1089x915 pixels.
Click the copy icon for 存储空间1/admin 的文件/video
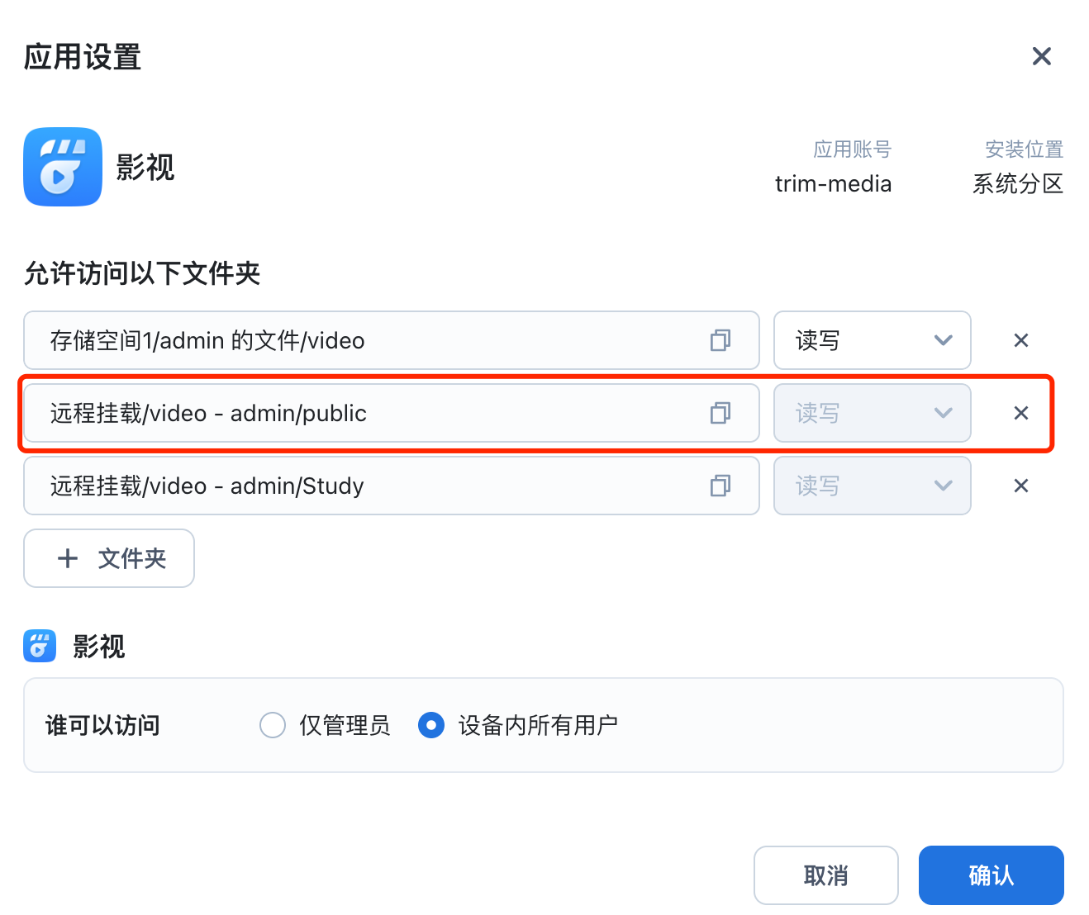pyautogui.click(x=720, y=340)
